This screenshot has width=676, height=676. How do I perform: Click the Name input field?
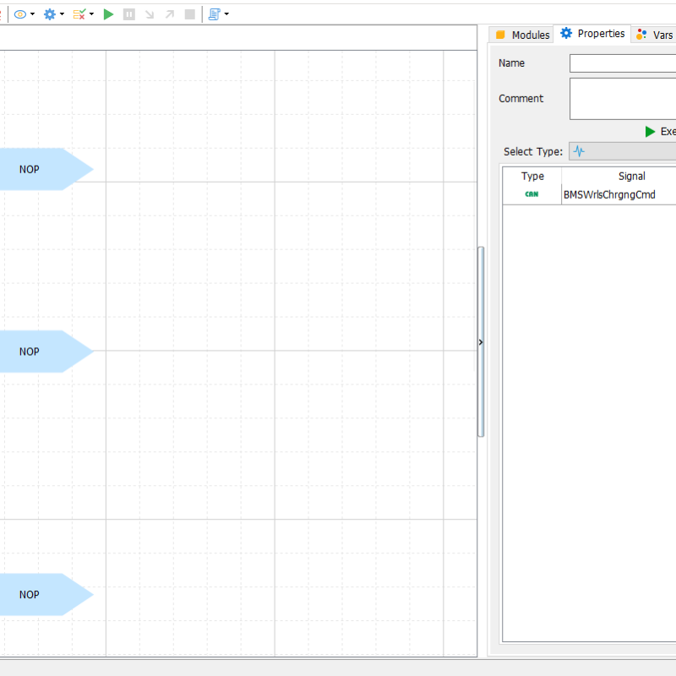[623, 63]
